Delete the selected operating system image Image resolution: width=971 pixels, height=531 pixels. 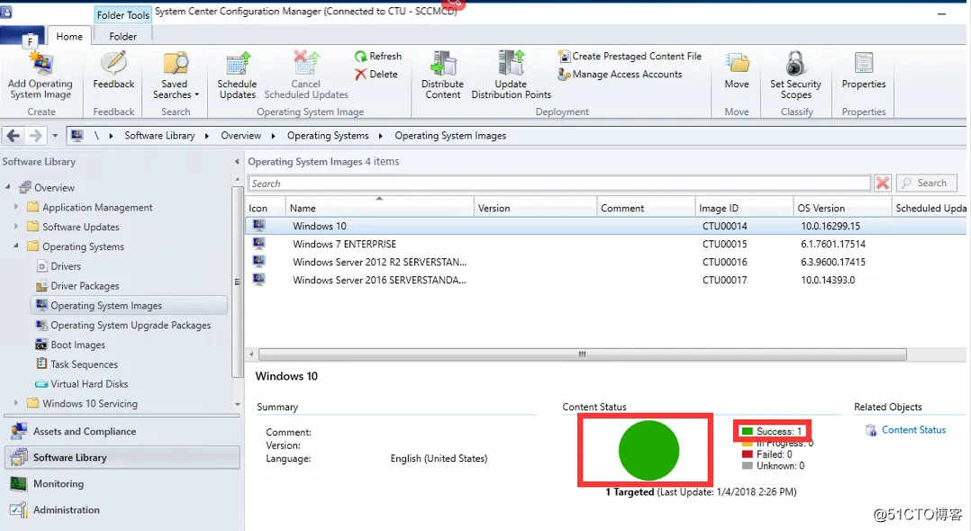click(376, 75)
